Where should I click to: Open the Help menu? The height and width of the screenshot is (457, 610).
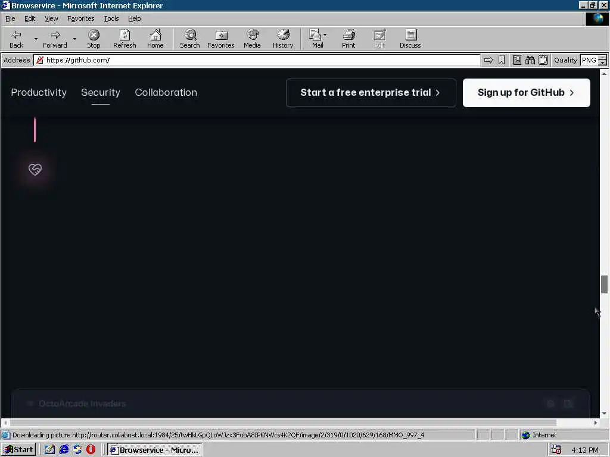click(x=134, y=18)
